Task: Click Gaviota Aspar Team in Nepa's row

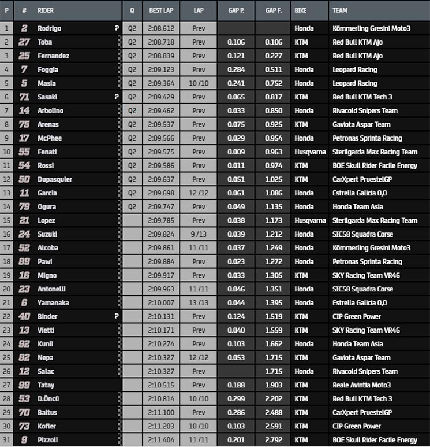Action: tap(361, 357)
